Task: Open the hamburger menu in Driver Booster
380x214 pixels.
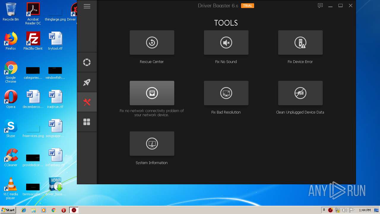Action: click(87, 6)
